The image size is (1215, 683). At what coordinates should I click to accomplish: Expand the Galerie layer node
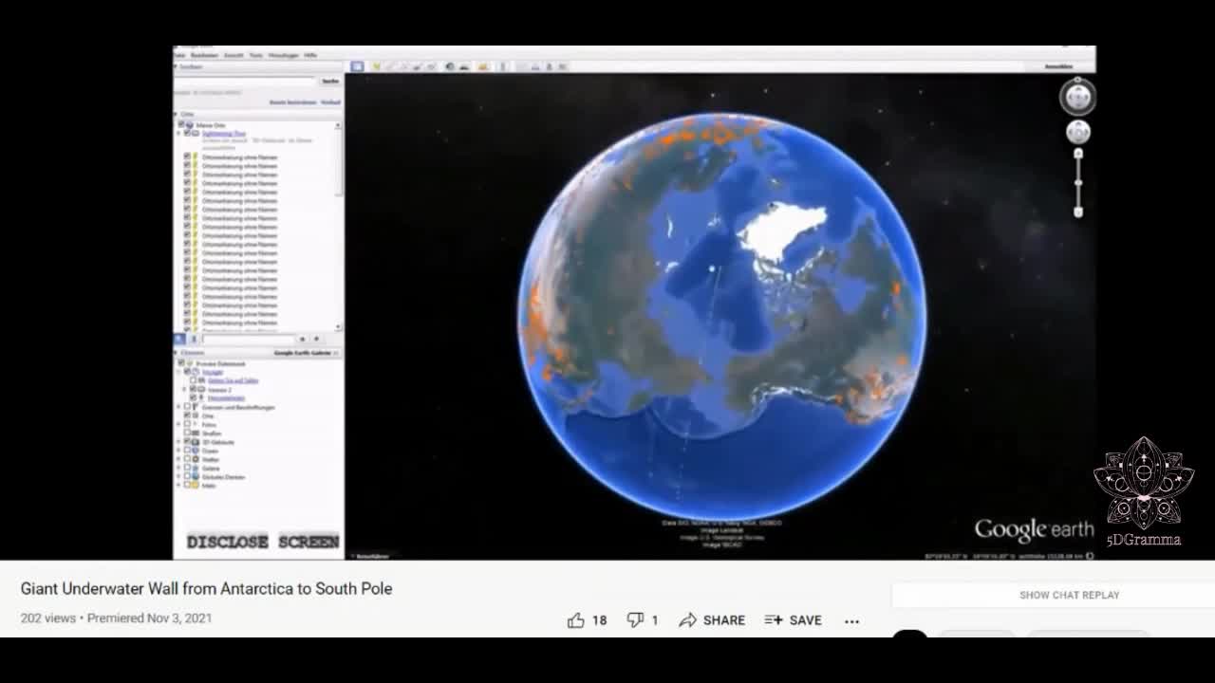point(178,468)
